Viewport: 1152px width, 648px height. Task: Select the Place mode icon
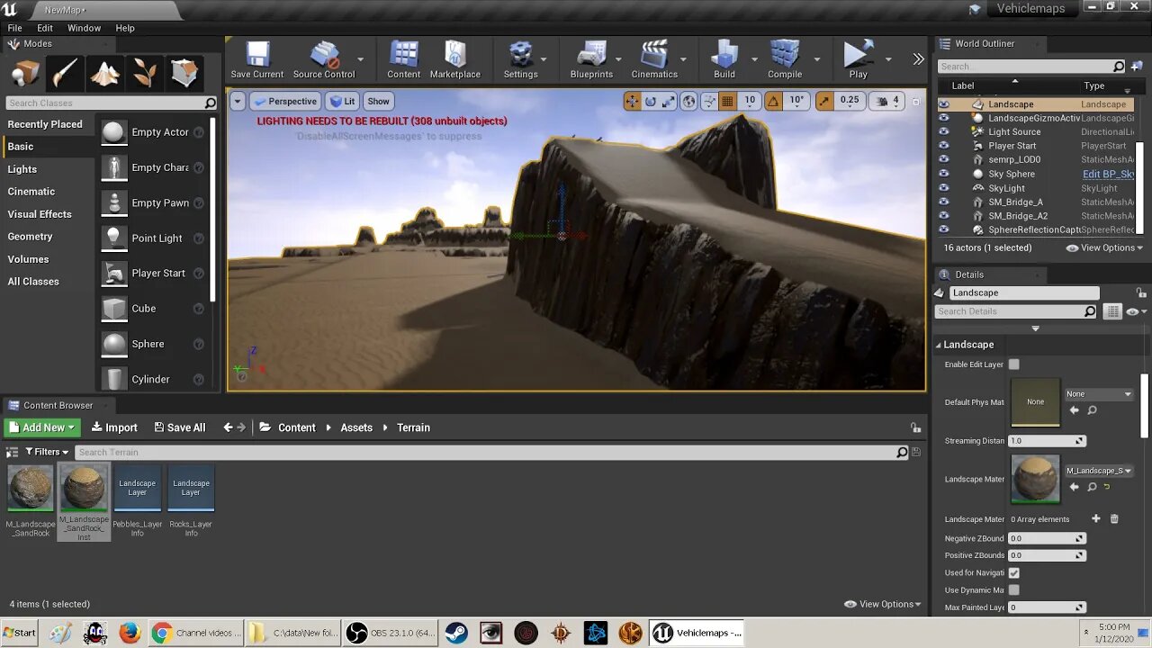pos(25,73)
